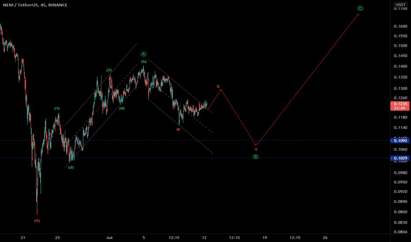
Task: Click the 0.1060 price axis value
Action: 400,150
